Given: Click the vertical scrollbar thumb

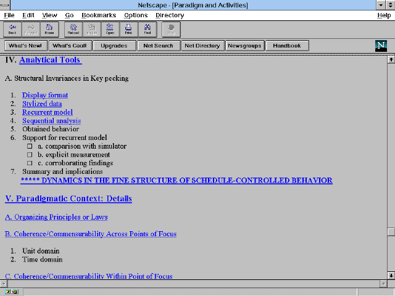Looking at the screenshot, I should tap(391, 232).
